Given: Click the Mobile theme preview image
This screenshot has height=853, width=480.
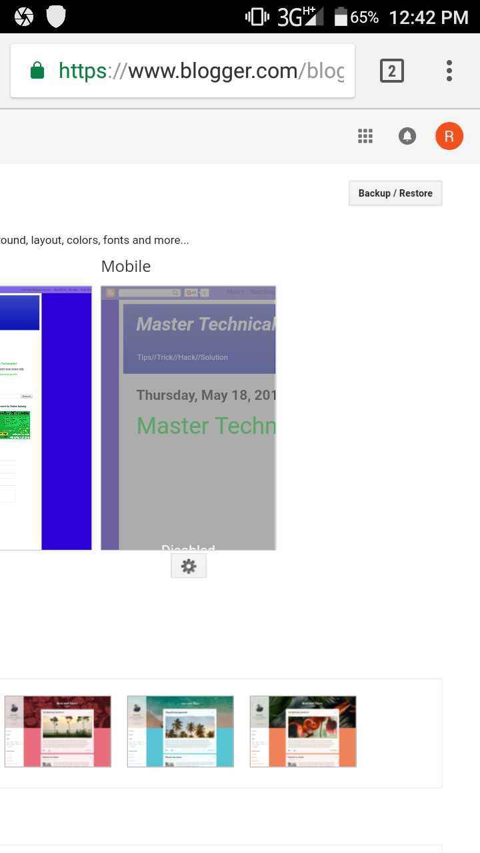Looking at the screenshot, I should tap(189, 418).
